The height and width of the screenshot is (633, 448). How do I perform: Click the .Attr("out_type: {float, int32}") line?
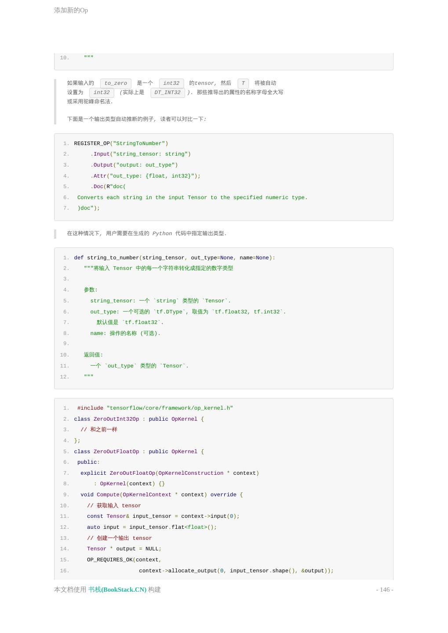pyautogui.click(x=145, y=176)
